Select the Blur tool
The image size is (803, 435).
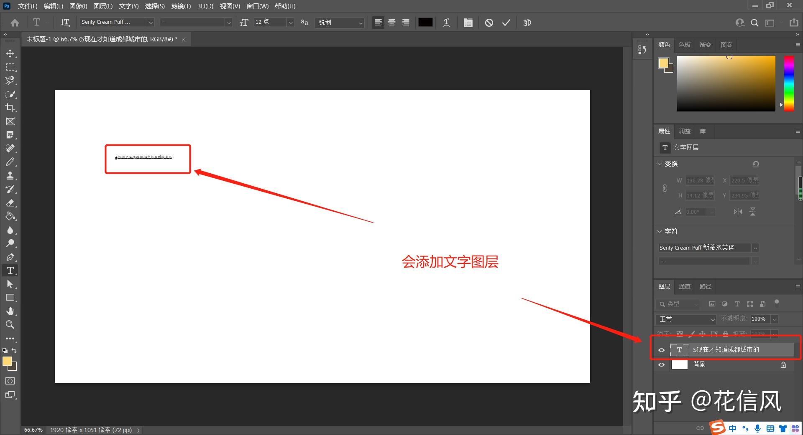[10, 230]
